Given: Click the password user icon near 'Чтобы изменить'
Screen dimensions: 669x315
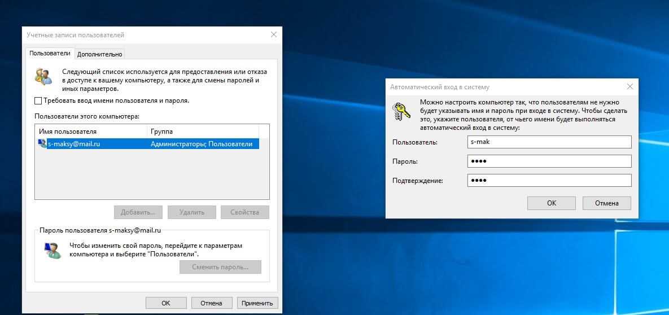Looking at the screenshot, I should point(53,250).
